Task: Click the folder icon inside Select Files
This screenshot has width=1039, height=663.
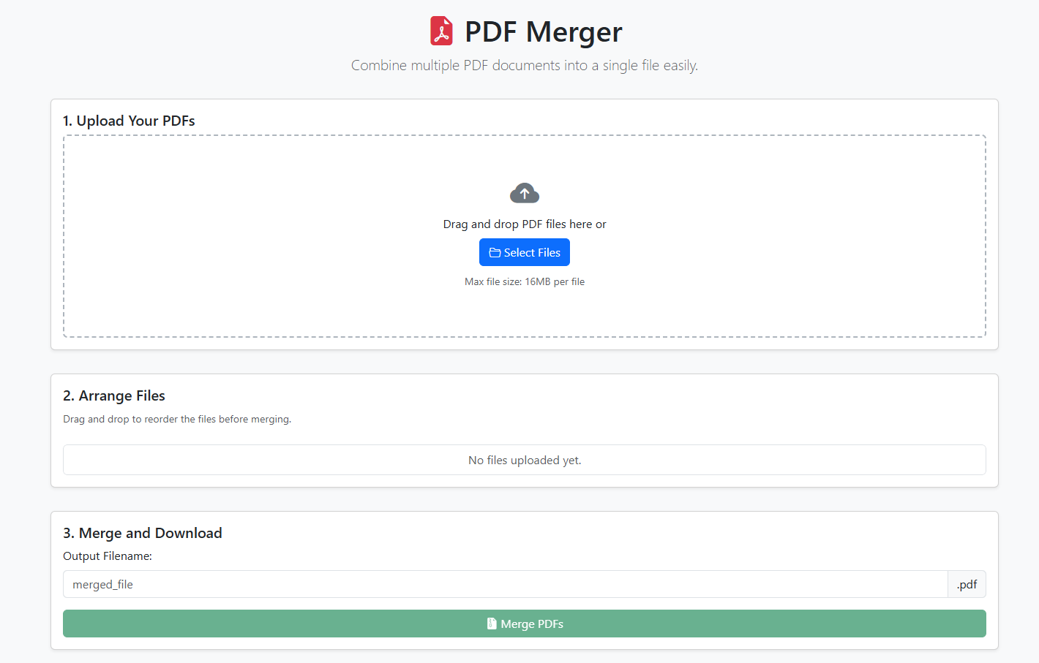Action: point(495,251)
